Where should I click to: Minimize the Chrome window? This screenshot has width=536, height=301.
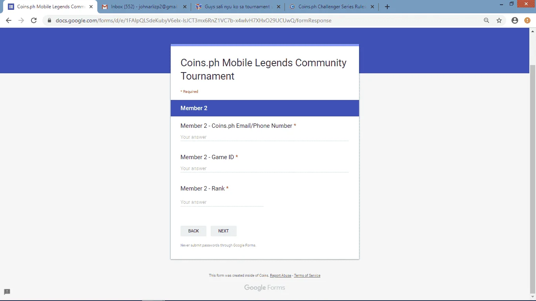[x=502, y=4]
